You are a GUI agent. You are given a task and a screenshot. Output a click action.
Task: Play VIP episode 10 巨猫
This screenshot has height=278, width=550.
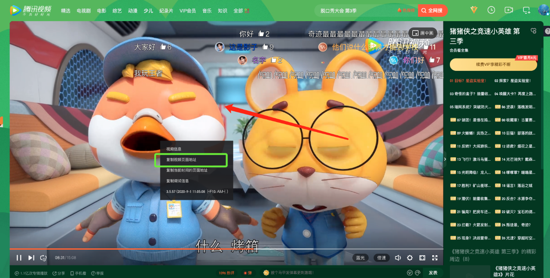[515, 133]
